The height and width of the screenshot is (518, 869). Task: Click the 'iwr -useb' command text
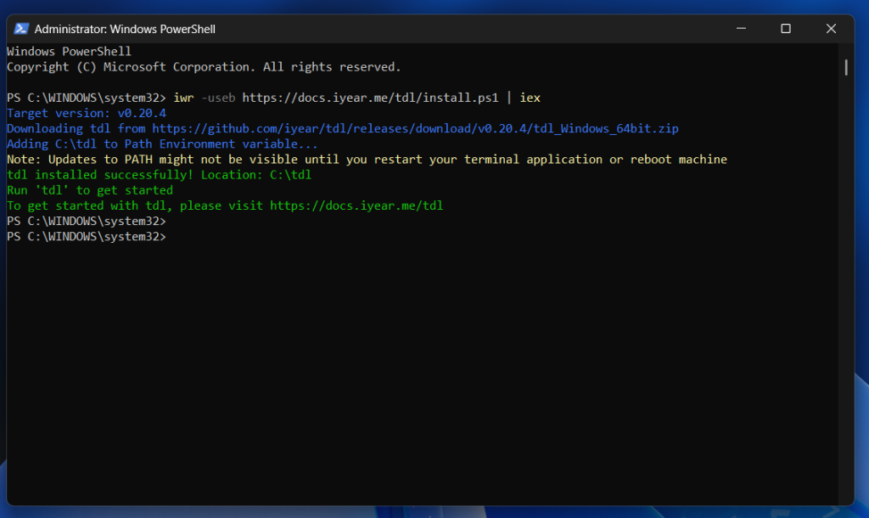(204, 98)
